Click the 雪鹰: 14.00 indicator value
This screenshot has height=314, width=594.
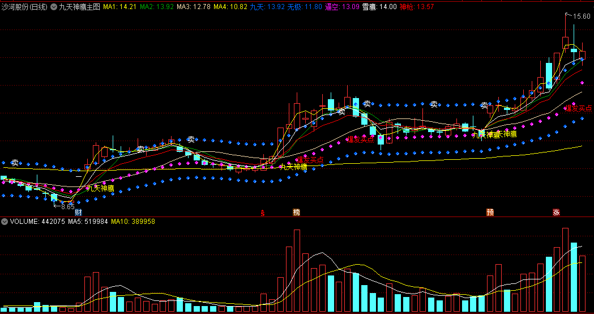coord(379,7)
